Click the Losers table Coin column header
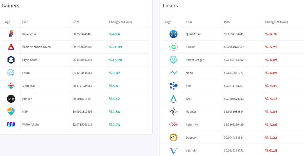304x156 pixels. click(189, 22)
